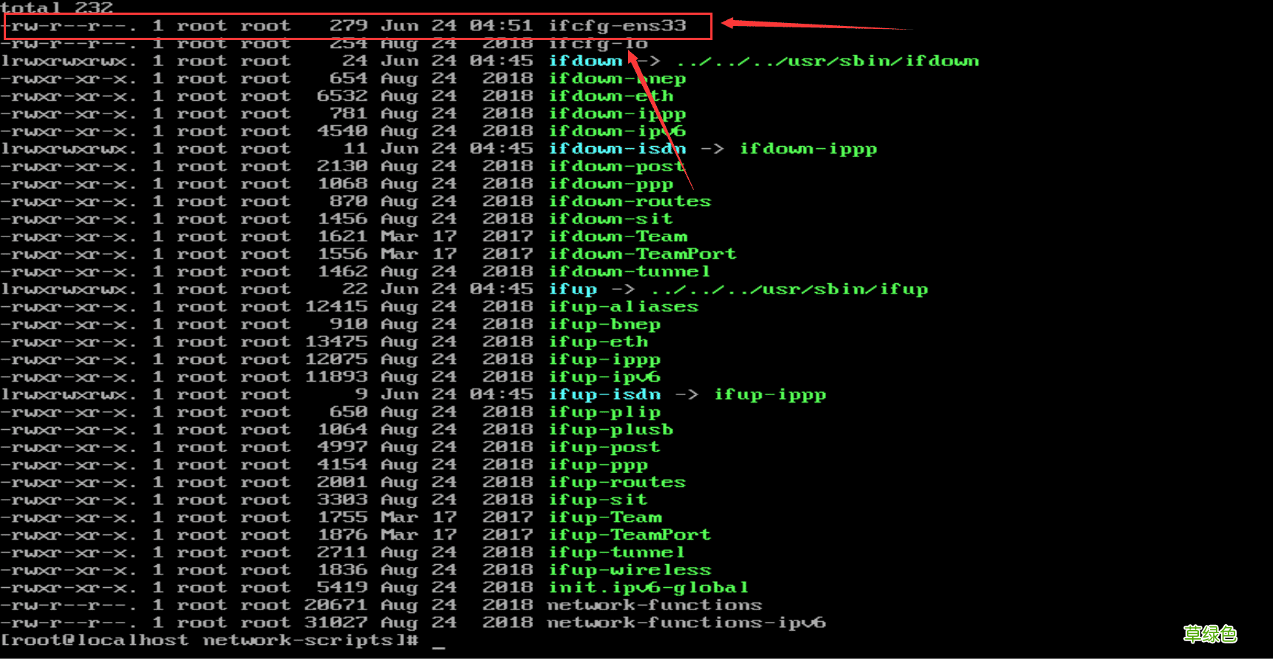
Task: Click the cyan ifup-isdn symlink name
Action: [604, 395]
